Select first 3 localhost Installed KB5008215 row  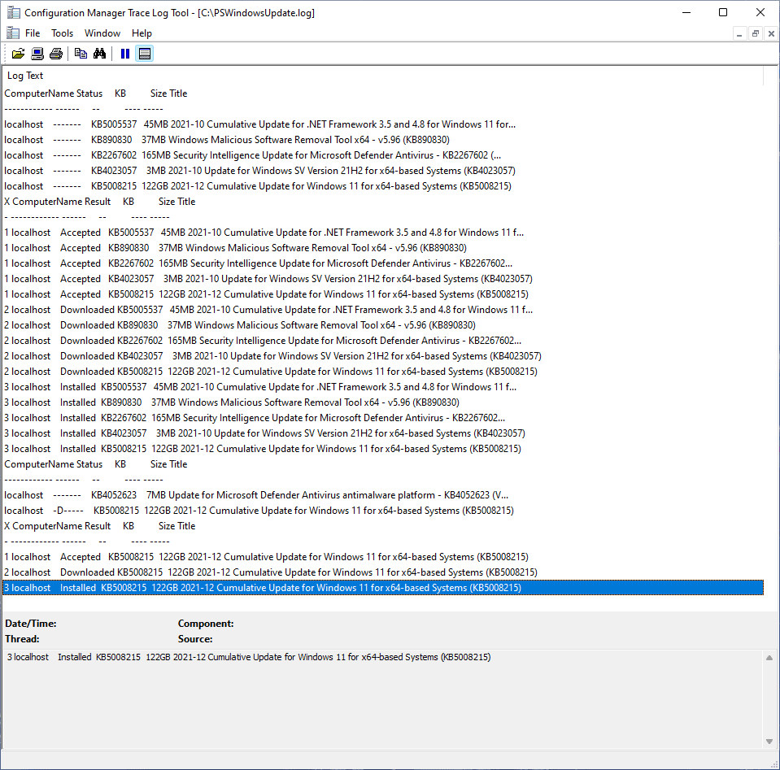[383, 448]
